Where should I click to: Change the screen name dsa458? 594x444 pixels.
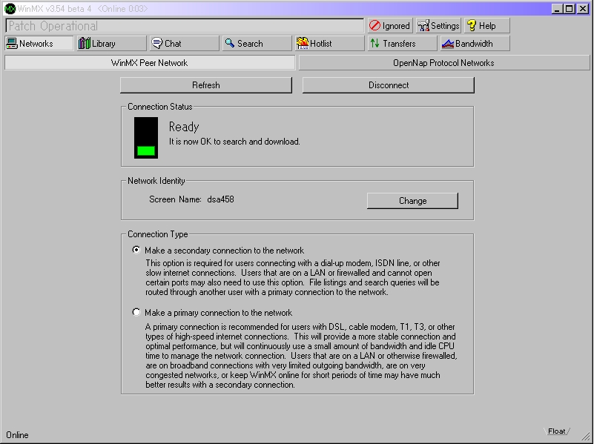412,201
